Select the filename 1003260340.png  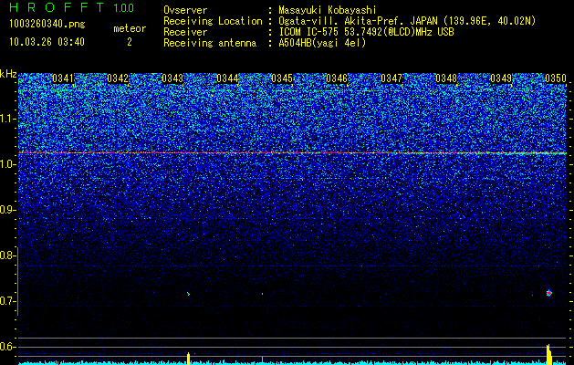[x=47, y=25]
